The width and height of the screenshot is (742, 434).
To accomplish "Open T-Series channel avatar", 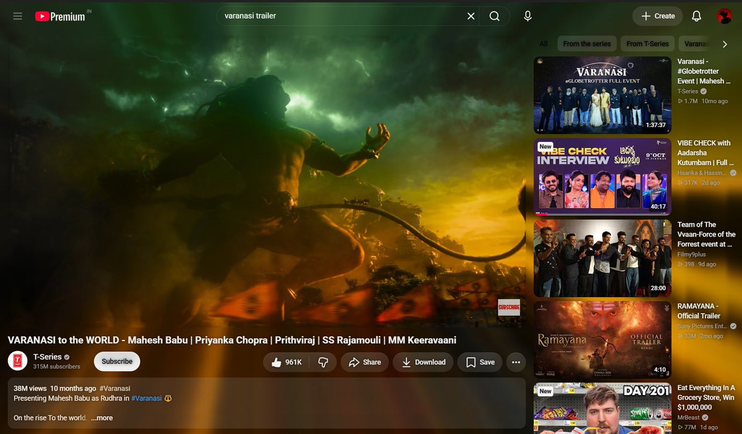I will click(x=17, y=362).
